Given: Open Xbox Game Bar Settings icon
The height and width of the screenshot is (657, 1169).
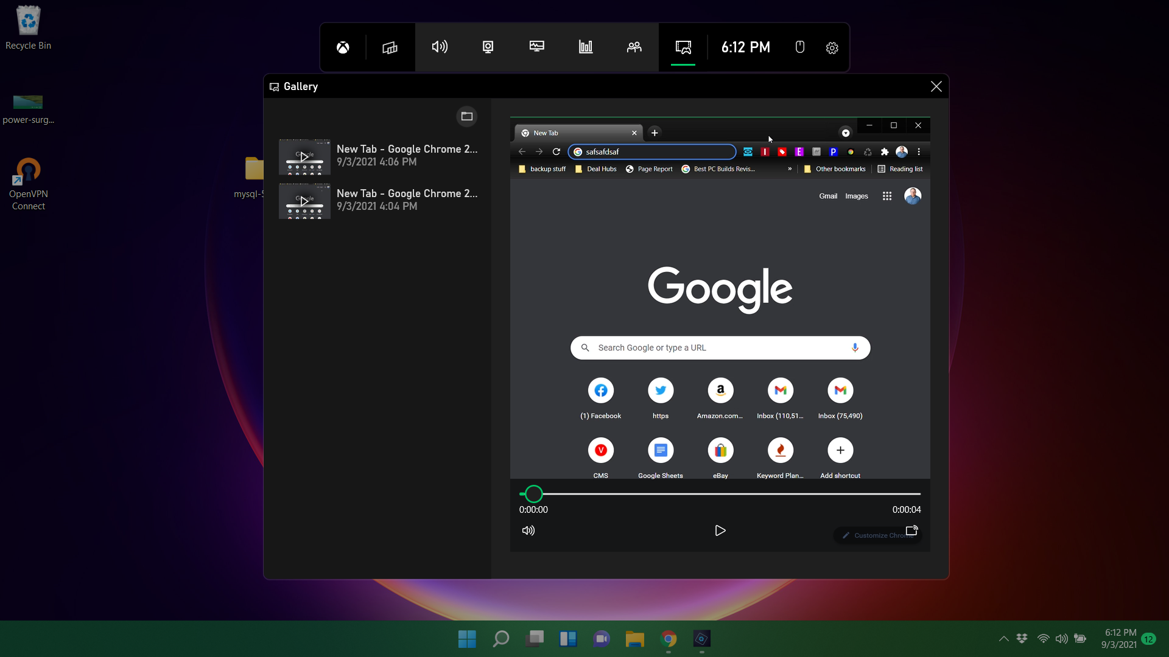Looking at the screenshot, I should (832, 47).
